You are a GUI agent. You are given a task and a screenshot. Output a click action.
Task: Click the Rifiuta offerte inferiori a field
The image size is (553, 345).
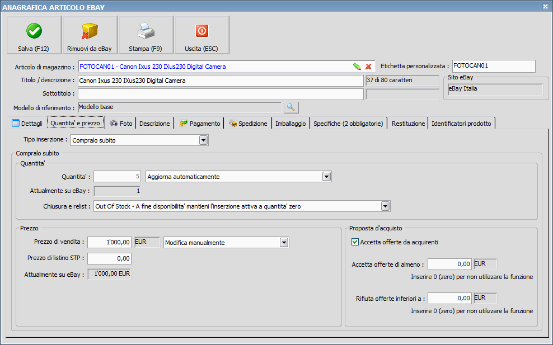click(x=449, y=298)
